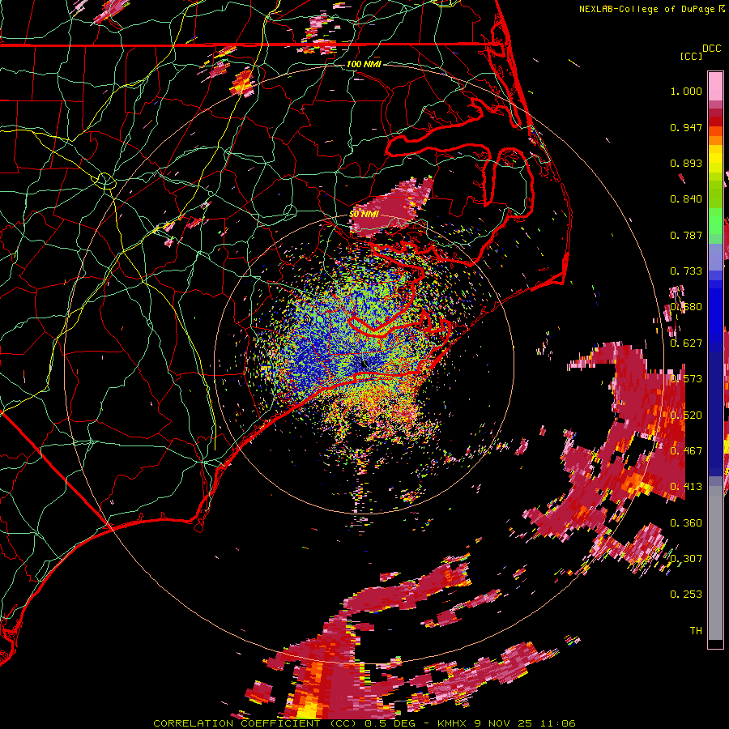Click the 0.307 scale value

(686, 559)
